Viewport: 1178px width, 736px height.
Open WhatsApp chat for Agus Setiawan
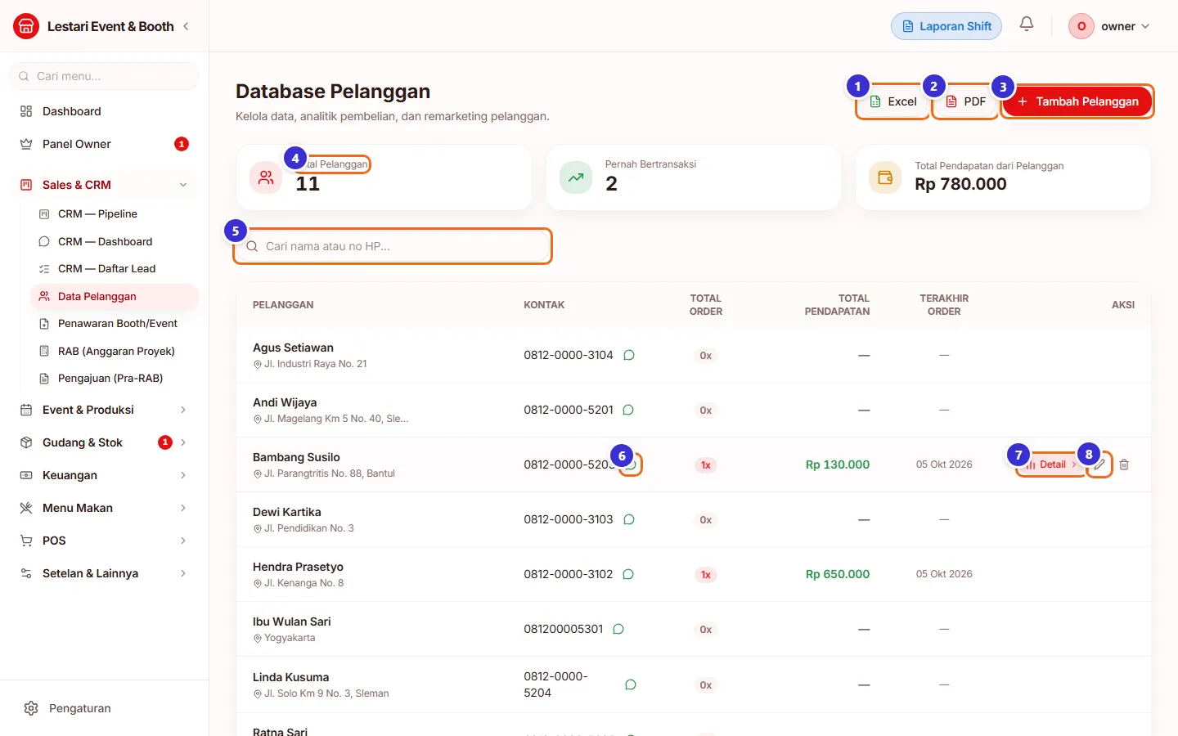pyautogui.click(x=629, y=355)
